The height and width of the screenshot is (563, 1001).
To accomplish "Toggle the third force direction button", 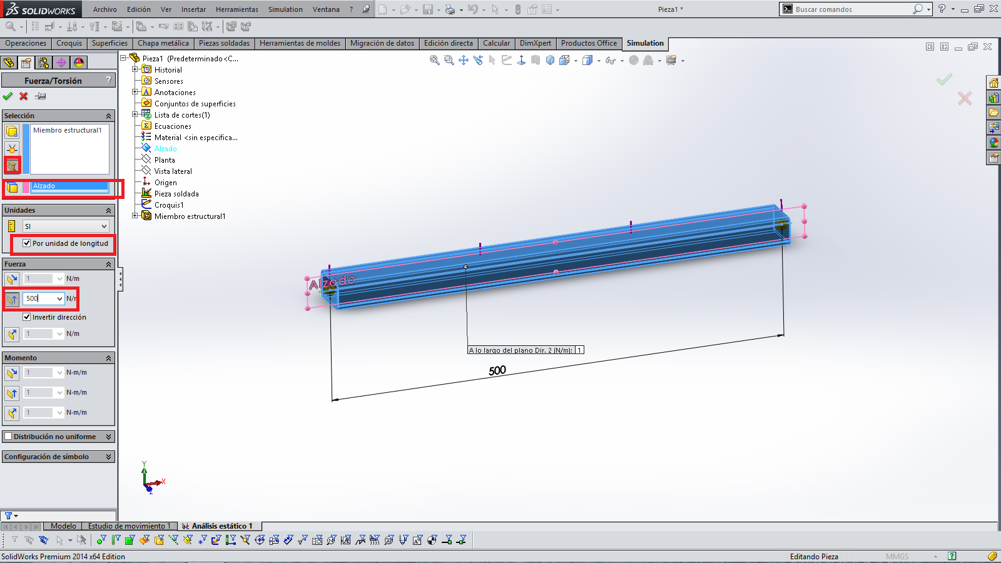I will (12, 334).
